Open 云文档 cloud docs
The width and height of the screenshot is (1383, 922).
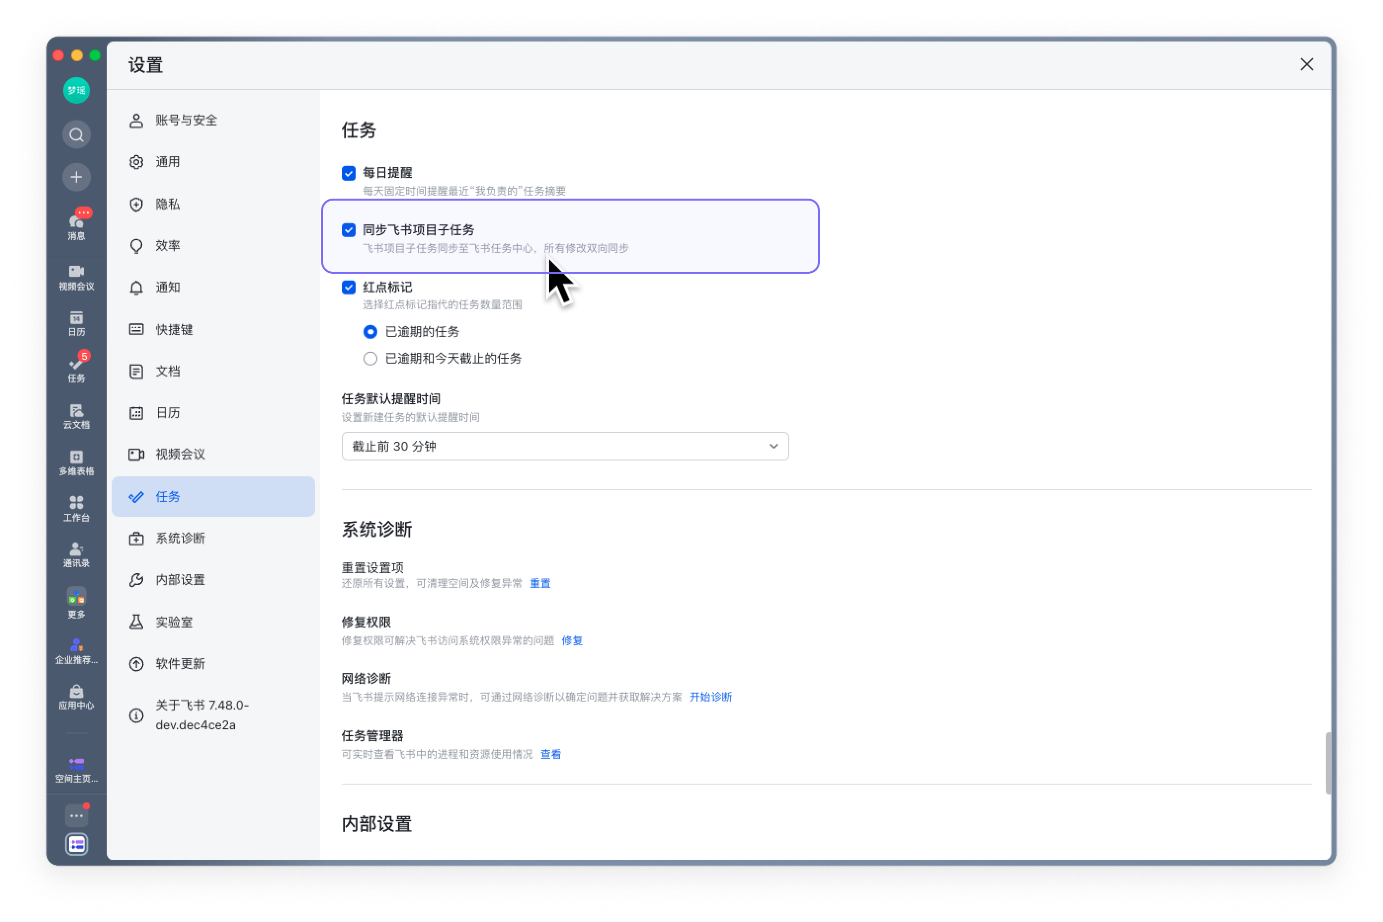tap(77, 417)
